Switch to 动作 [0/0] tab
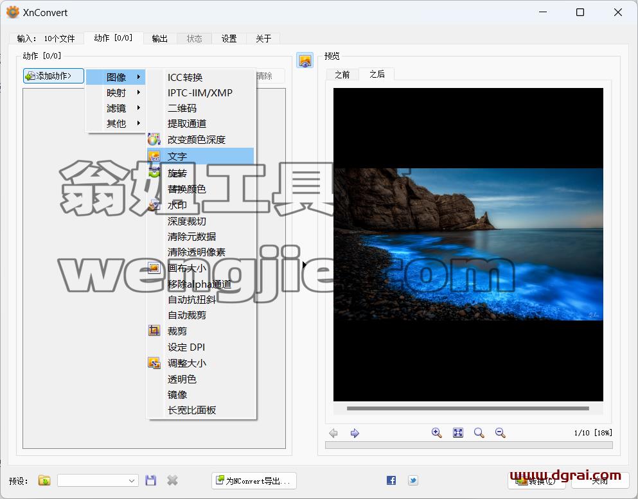This screenshot has width=638, height=499. (113, 39)
